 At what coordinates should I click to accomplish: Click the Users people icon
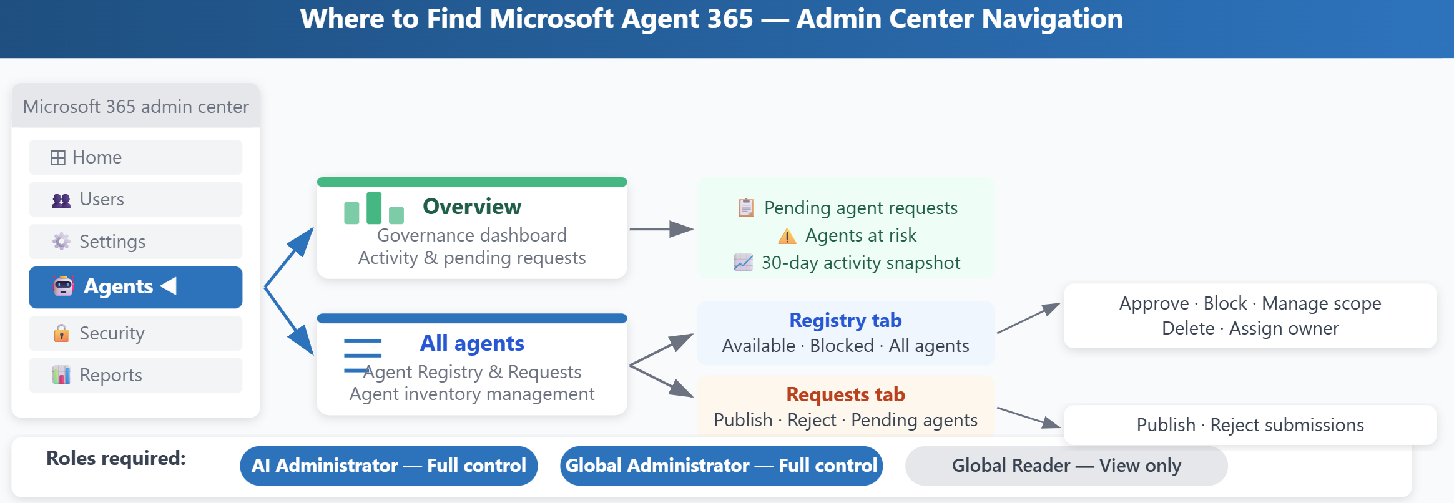pos(61,200)
